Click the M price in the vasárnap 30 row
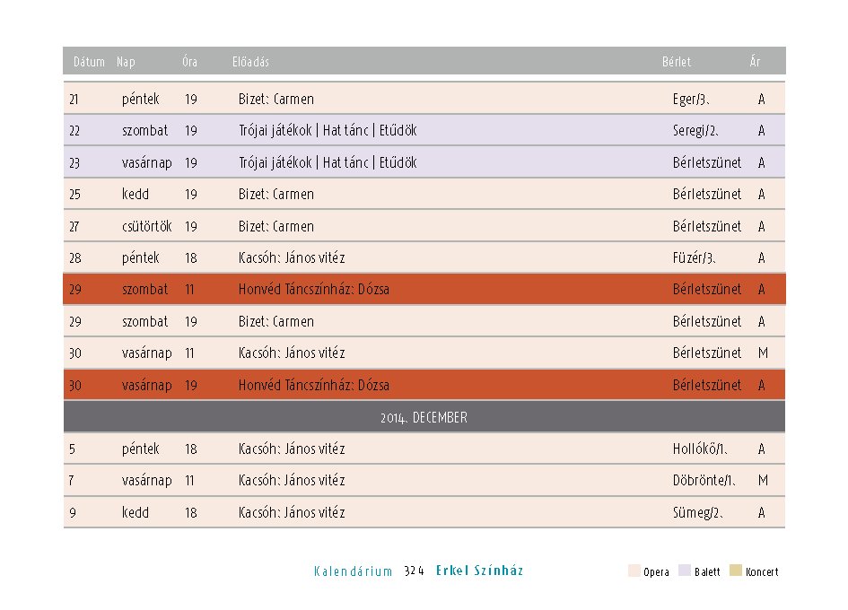Image resolution: width=848 pixels, height=610 pixels. (x=763, y=353)
